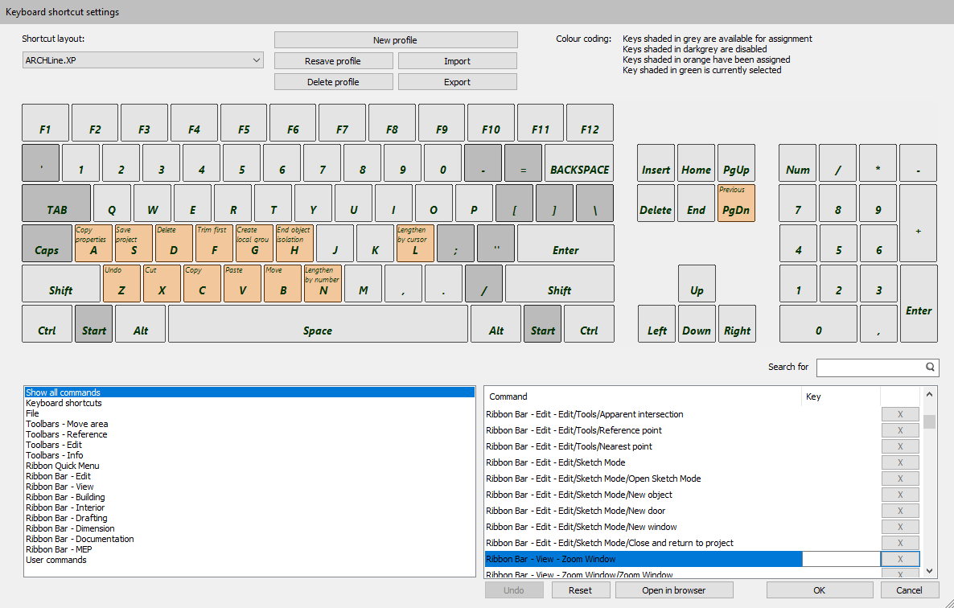
Task: Click the up arrow of the command list scrollbar
Action: point(929,395)
